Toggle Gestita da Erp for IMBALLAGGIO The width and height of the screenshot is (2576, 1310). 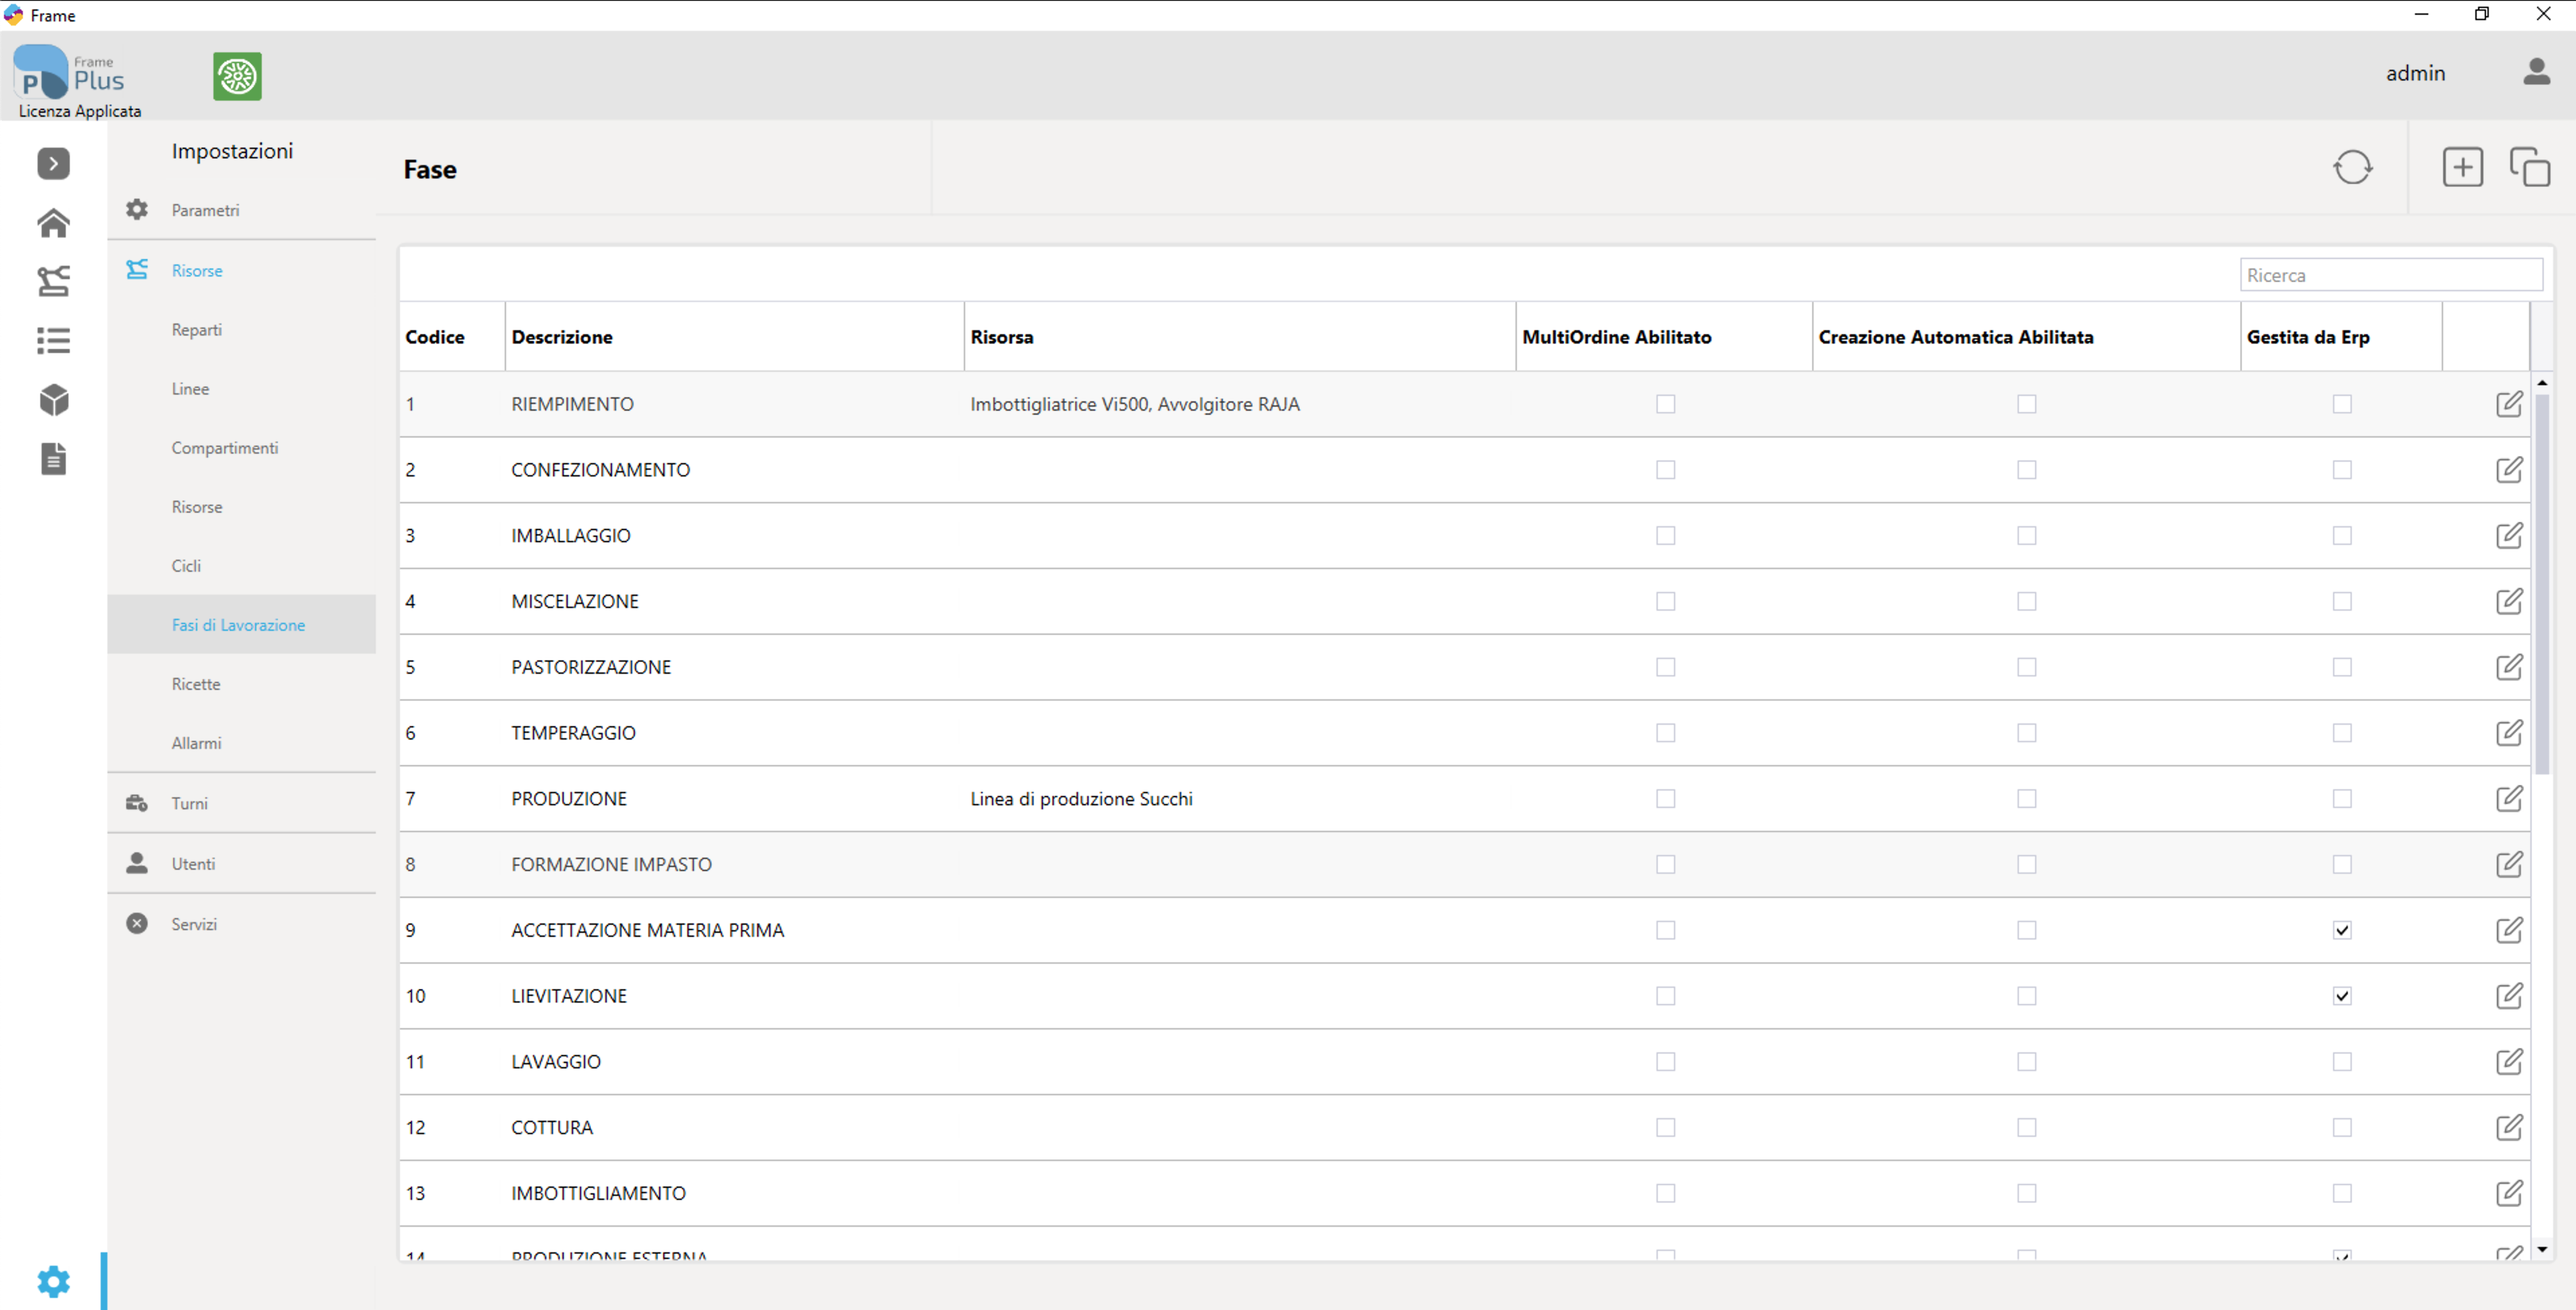(x=2342, y=536)
